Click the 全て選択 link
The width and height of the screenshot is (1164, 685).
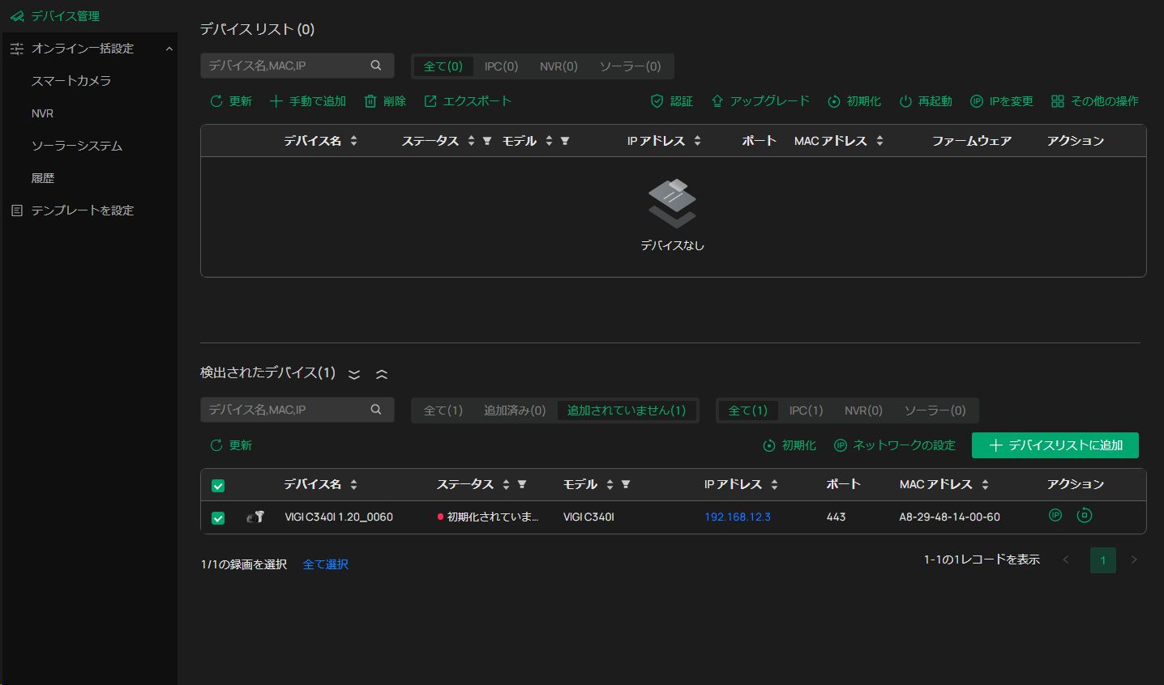click(x=325, y=564)
